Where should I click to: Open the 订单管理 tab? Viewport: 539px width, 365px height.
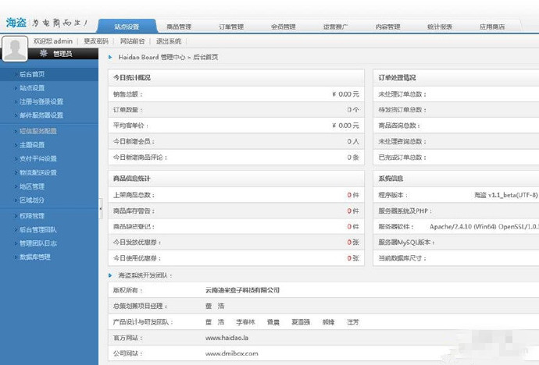231,27
